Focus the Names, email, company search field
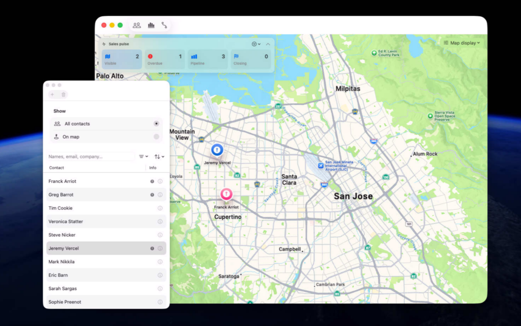 click(90, 156)
